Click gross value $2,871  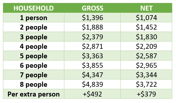click(92, 46)
